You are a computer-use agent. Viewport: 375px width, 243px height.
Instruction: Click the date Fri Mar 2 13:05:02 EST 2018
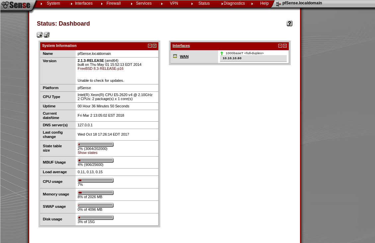(101, 115)
